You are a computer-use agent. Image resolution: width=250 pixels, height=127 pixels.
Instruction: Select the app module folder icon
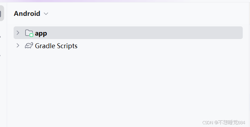point(29,33)
